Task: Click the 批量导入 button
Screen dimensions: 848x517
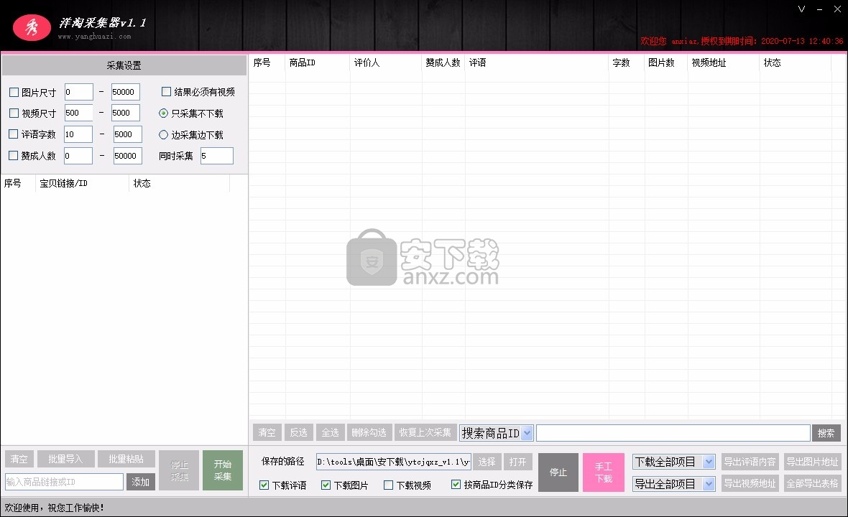Action: [65, 460]
